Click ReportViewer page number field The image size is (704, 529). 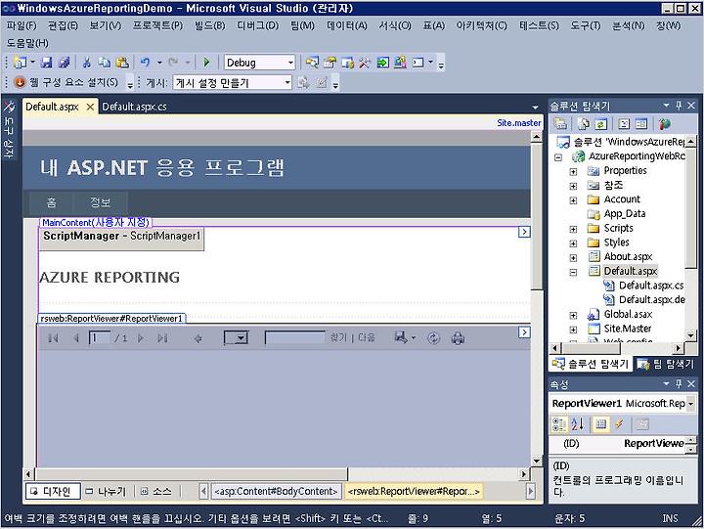click(100, 338)
